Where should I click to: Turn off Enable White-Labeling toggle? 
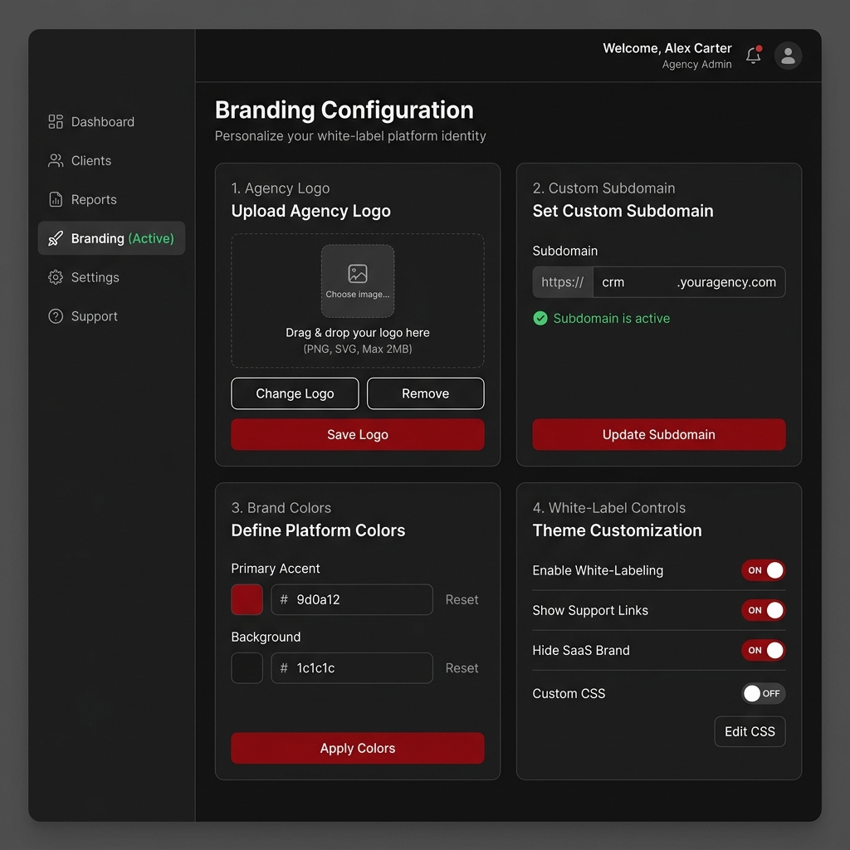764,570
